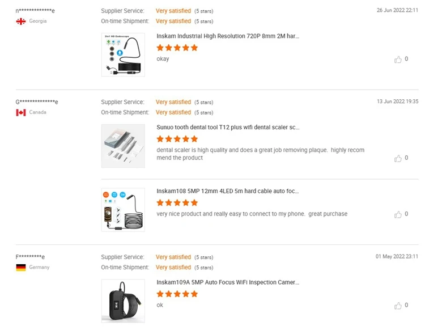The image size is (425, 334).
Task: Open the Inskam Industrial High Resolution 720P title link
Action: pos(228,36)
